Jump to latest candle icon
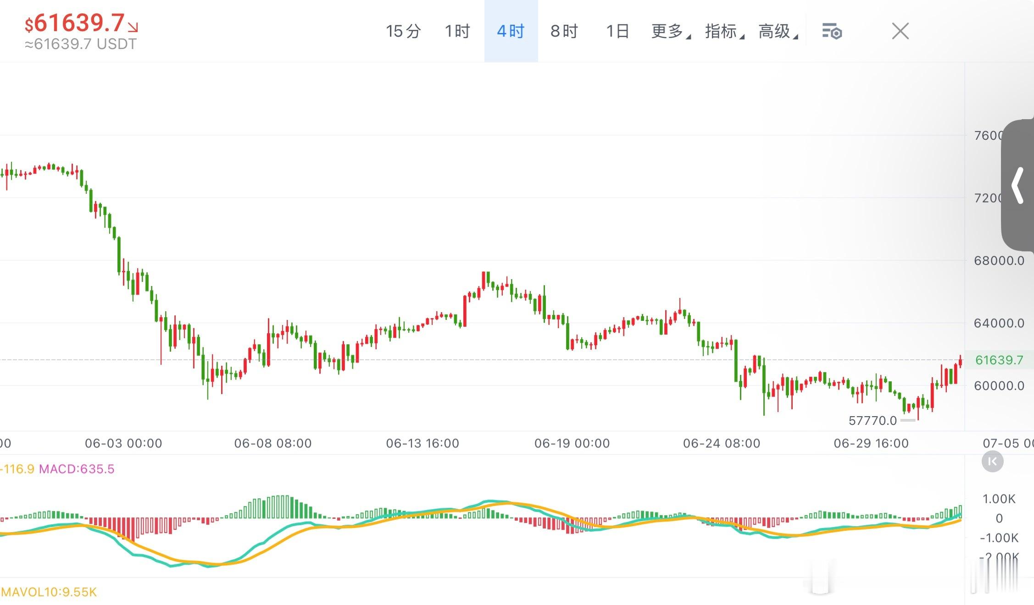 992,462
